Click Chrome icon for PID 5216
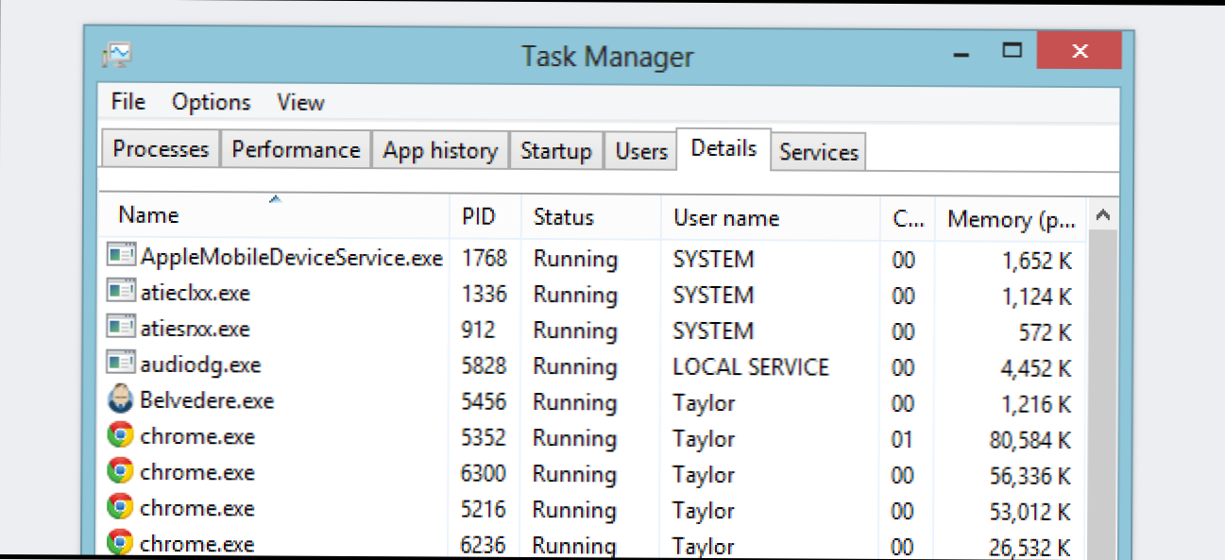This screenshot has height=560, width=1225. [x=120, y=508]
